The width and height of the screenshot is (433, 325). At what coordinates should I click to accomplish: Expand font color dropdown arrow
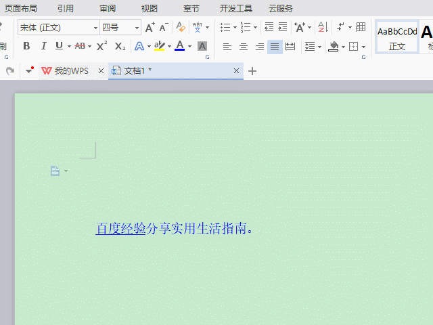(189, 47)
